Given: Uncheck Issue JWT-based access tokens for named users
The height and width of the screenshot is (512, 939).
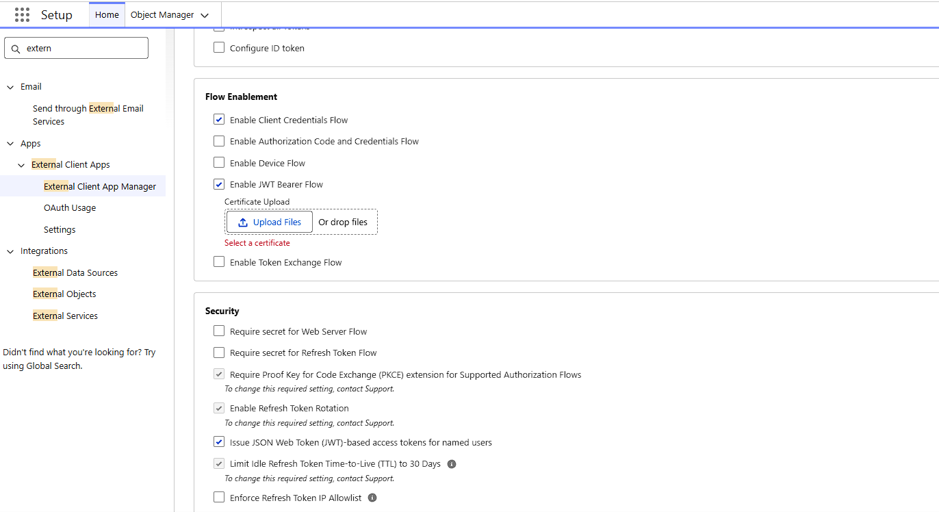Looking at the screenshot, I should (219, 442).
